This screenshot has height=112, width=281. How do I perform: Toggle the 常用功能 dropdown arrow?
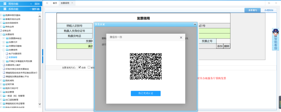[x=31, y=4]
